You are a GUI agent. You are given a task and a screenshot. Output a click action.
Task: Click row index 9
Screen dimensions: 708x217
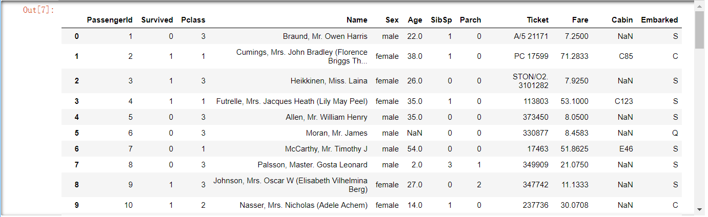pyautogui.click(x=77, y=205)
